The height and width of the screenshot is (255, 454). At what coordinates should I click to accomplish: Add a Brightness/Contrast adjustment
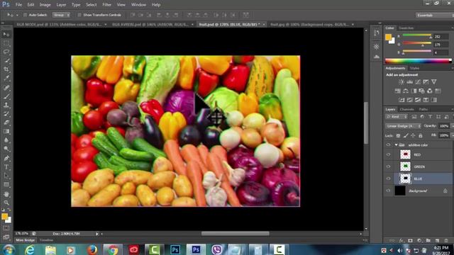[x=402, y=82]
